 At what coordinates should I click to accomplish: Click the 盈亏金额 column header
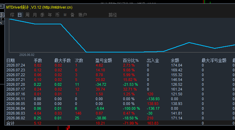[103, 60]
